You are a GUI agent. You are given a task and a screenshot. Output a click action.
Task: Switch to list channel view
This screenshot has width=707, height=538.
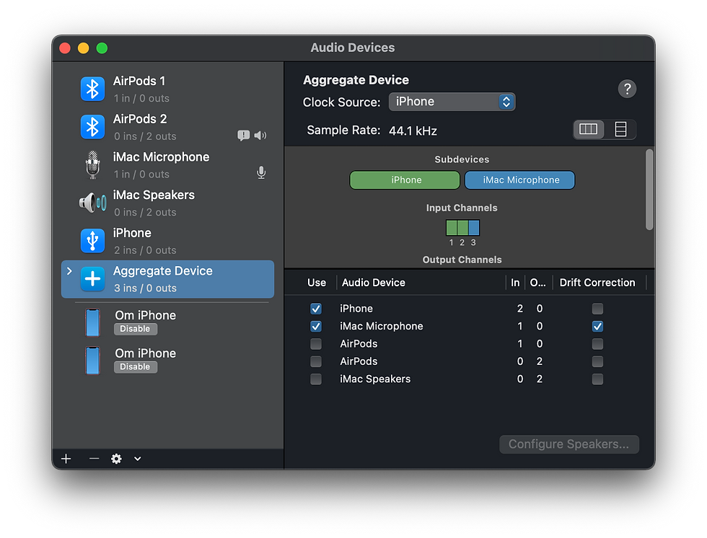pyautogui.click(x=620, y=129)
